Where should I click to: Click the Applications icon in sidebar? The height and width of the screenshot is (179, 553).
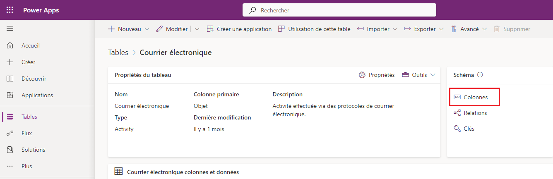(x=10, y=95)
